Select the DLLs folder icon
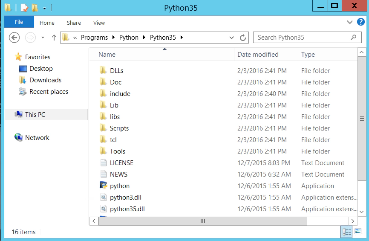Image resolution: width=369 pixels, height=241 pixels. (103, 70)
